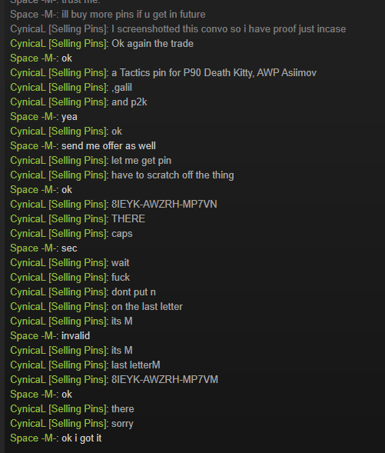The width and height of the screenshot is (385, 453).
Task: Click the corrected key code 8IEYK-AWZRH-MP7VM
Action: pos(164,379)
